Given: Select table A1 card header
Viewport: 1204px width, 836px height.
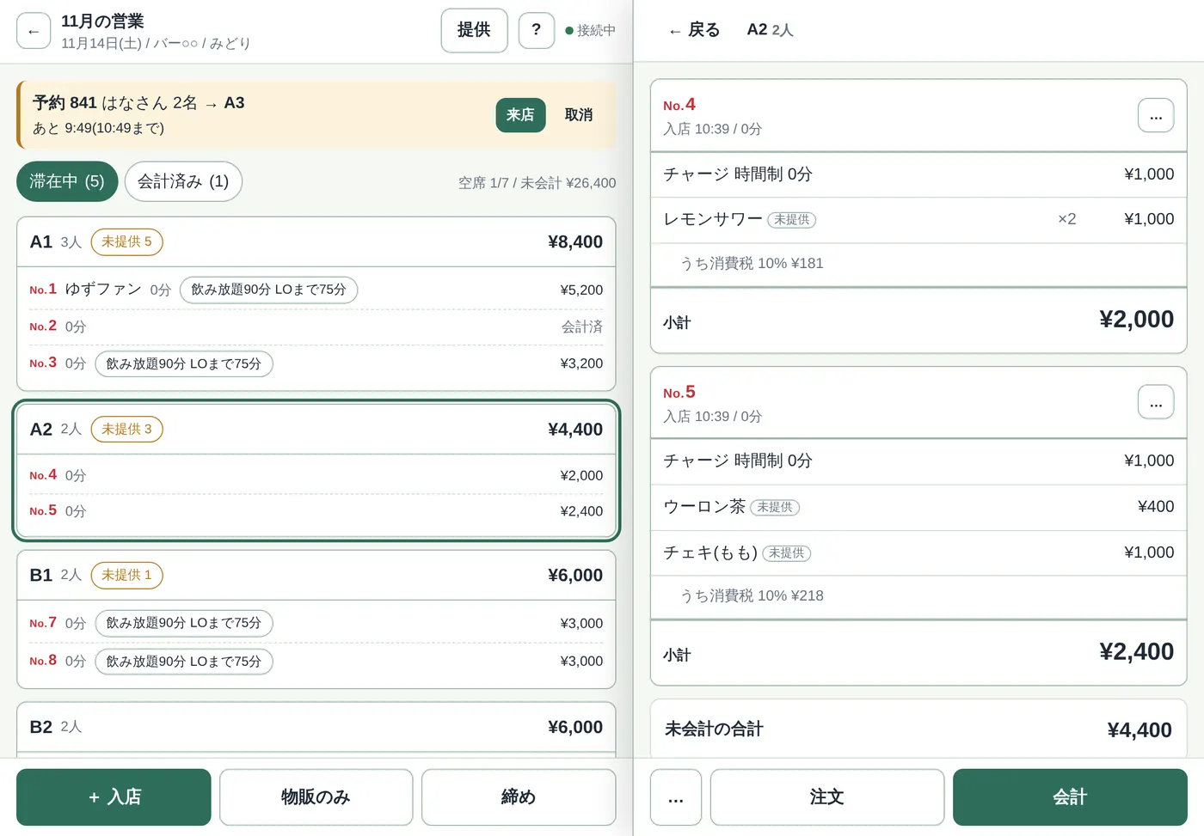Looking at the screenshot, I should pos(316,242).
